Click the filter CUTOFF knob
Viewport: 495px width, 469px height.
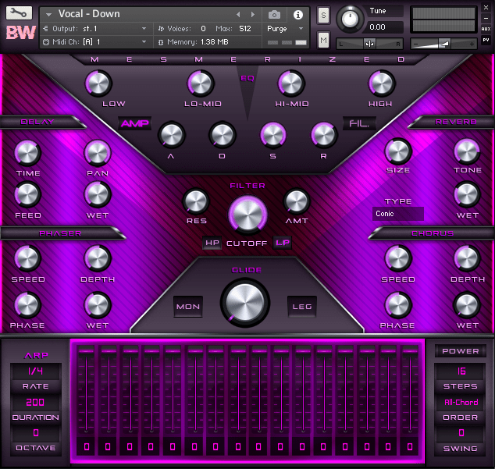click(x=247, y=215)
